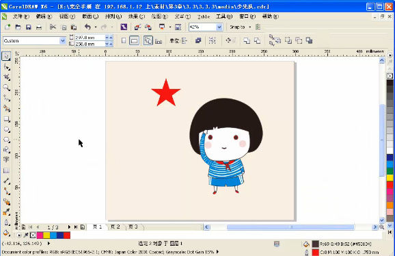395x256 pixels.
Task: Increase the page height value
Action: (111, 44)
